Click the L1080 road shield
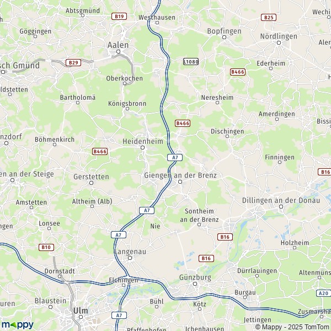This screenshot has height=331, width=331. pos(191,61)
